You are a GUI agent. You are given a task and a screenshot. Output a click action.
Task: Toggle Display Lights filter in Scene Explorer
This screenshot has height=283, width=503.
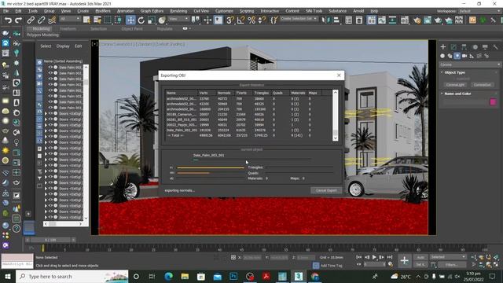(39, 76)
